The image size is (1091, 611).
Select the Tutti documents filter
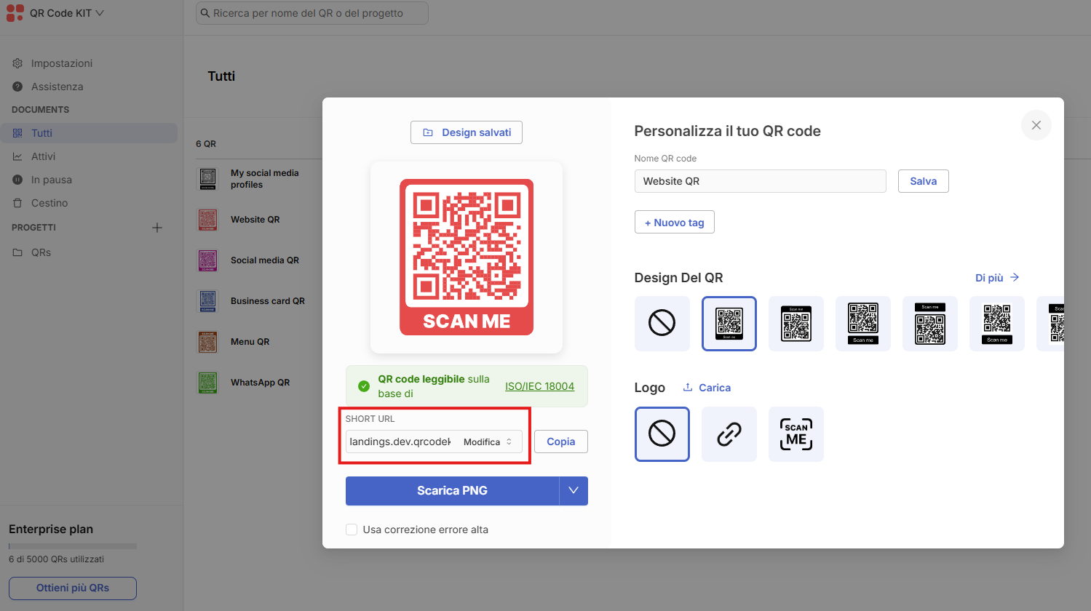(x=89, y=133)
